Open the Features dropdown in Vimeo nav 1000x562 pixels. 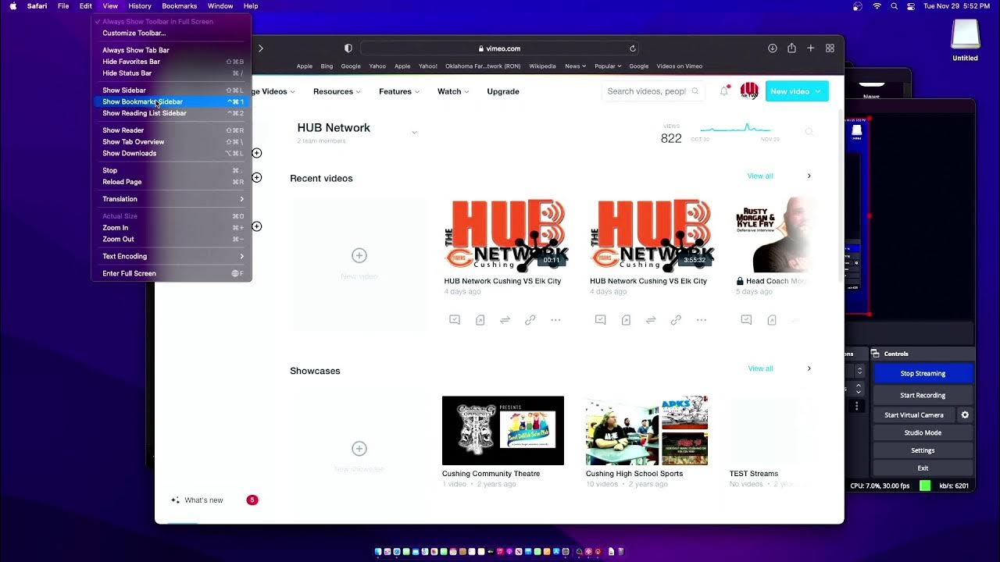coord(399,91)
